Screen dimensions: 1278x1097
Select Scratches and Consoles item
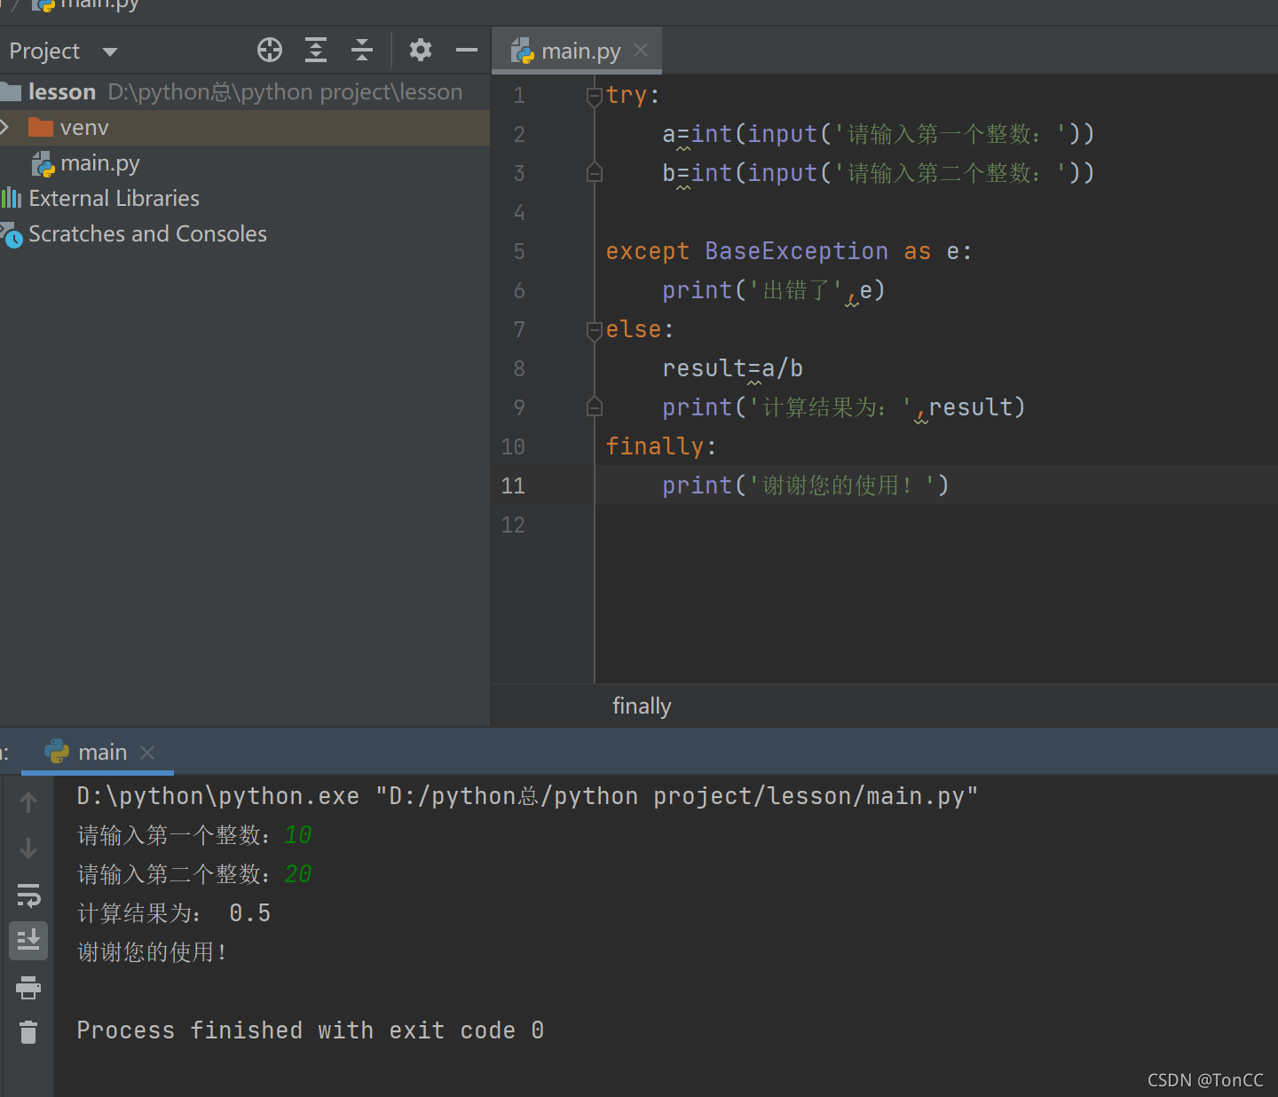147,234
